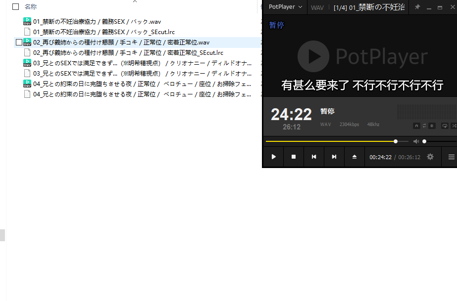457x301 pixels.
Task: Click the collapse arrow above the file list
Action: [134, 2]
